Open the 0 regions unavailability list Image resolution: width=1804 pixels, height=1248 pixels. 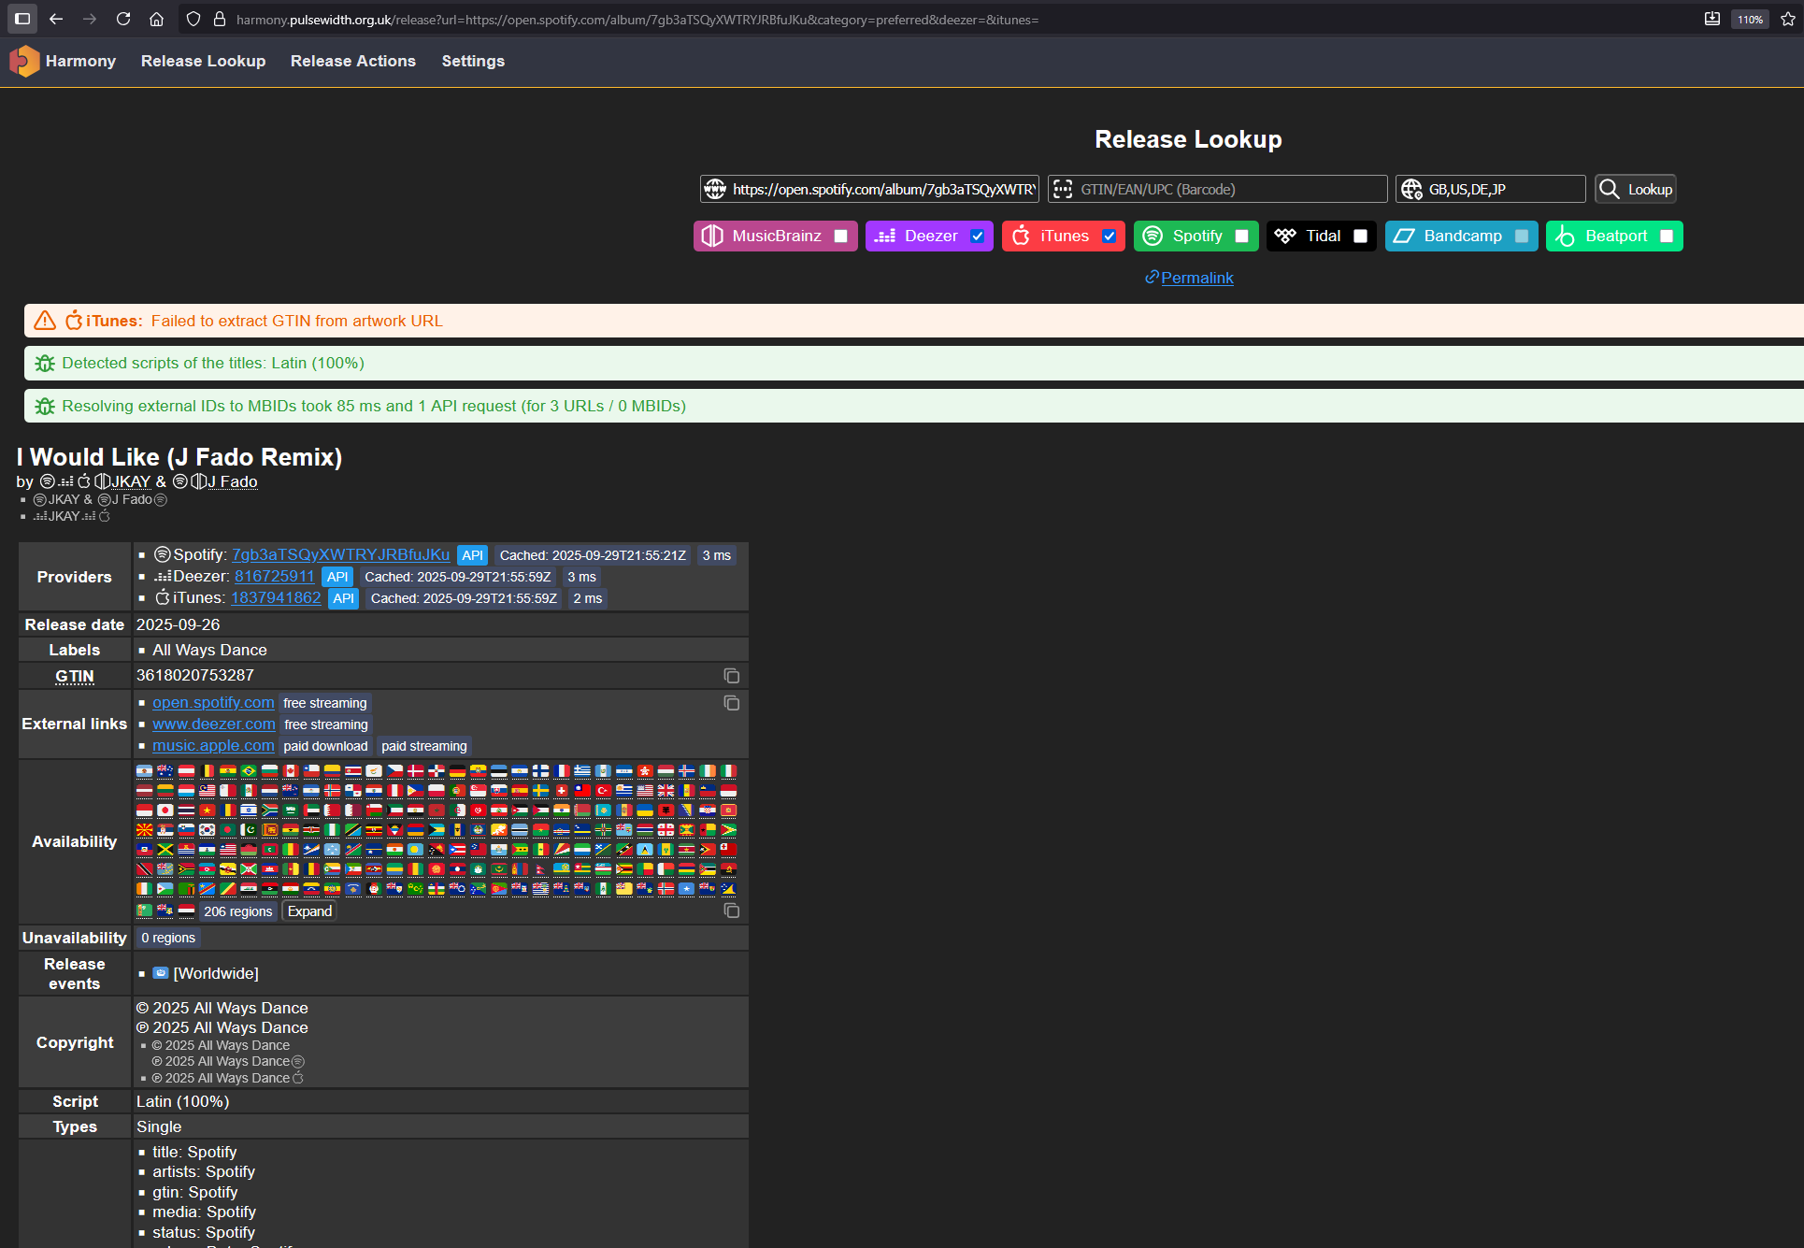[168, 938]
